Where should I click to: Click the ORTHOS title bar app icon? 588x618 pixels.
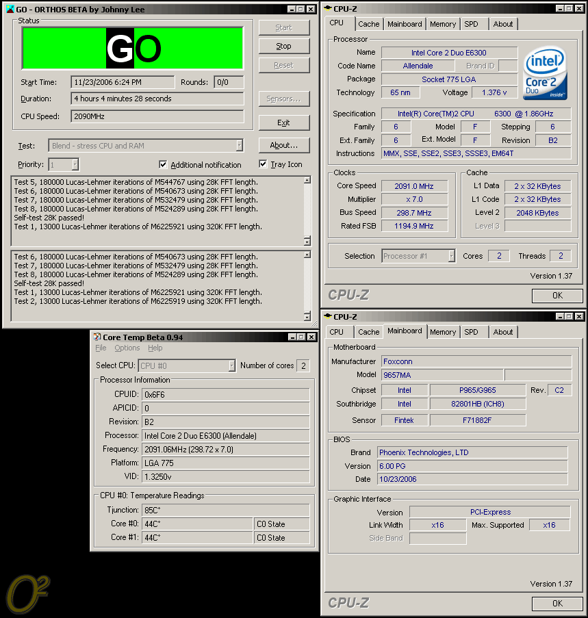[10, 9]
